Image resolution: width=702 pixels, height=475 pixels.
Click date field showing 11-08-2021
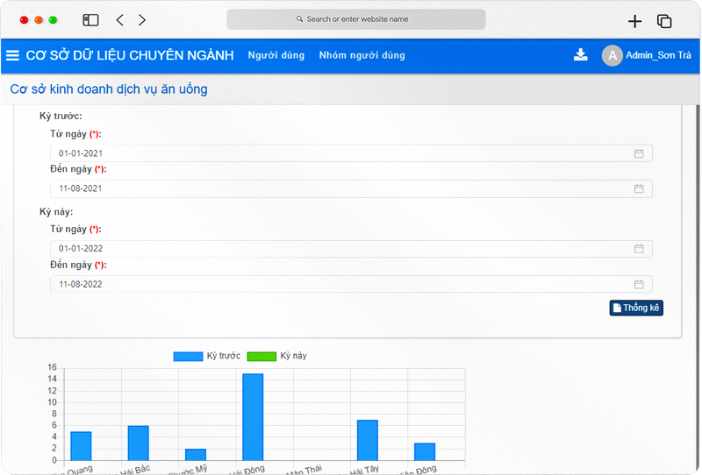point(351,188)
